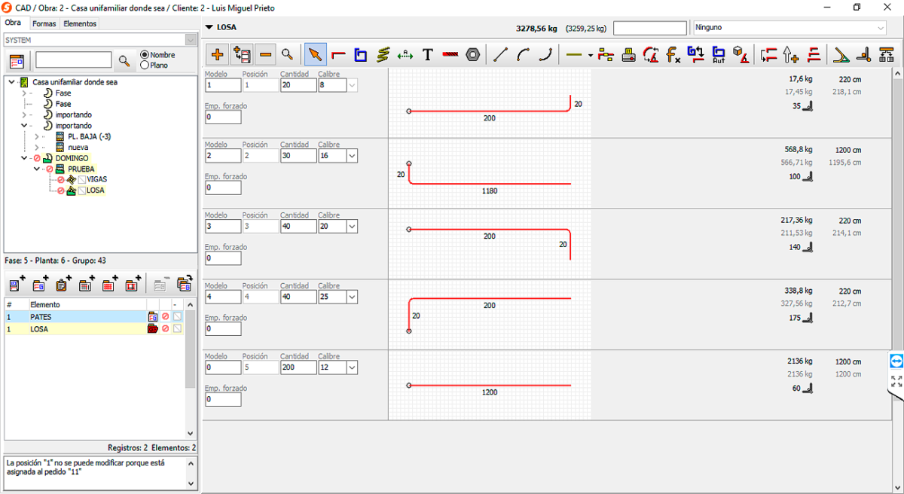
Task: Select the arc drawing tool
Action: 522,53
